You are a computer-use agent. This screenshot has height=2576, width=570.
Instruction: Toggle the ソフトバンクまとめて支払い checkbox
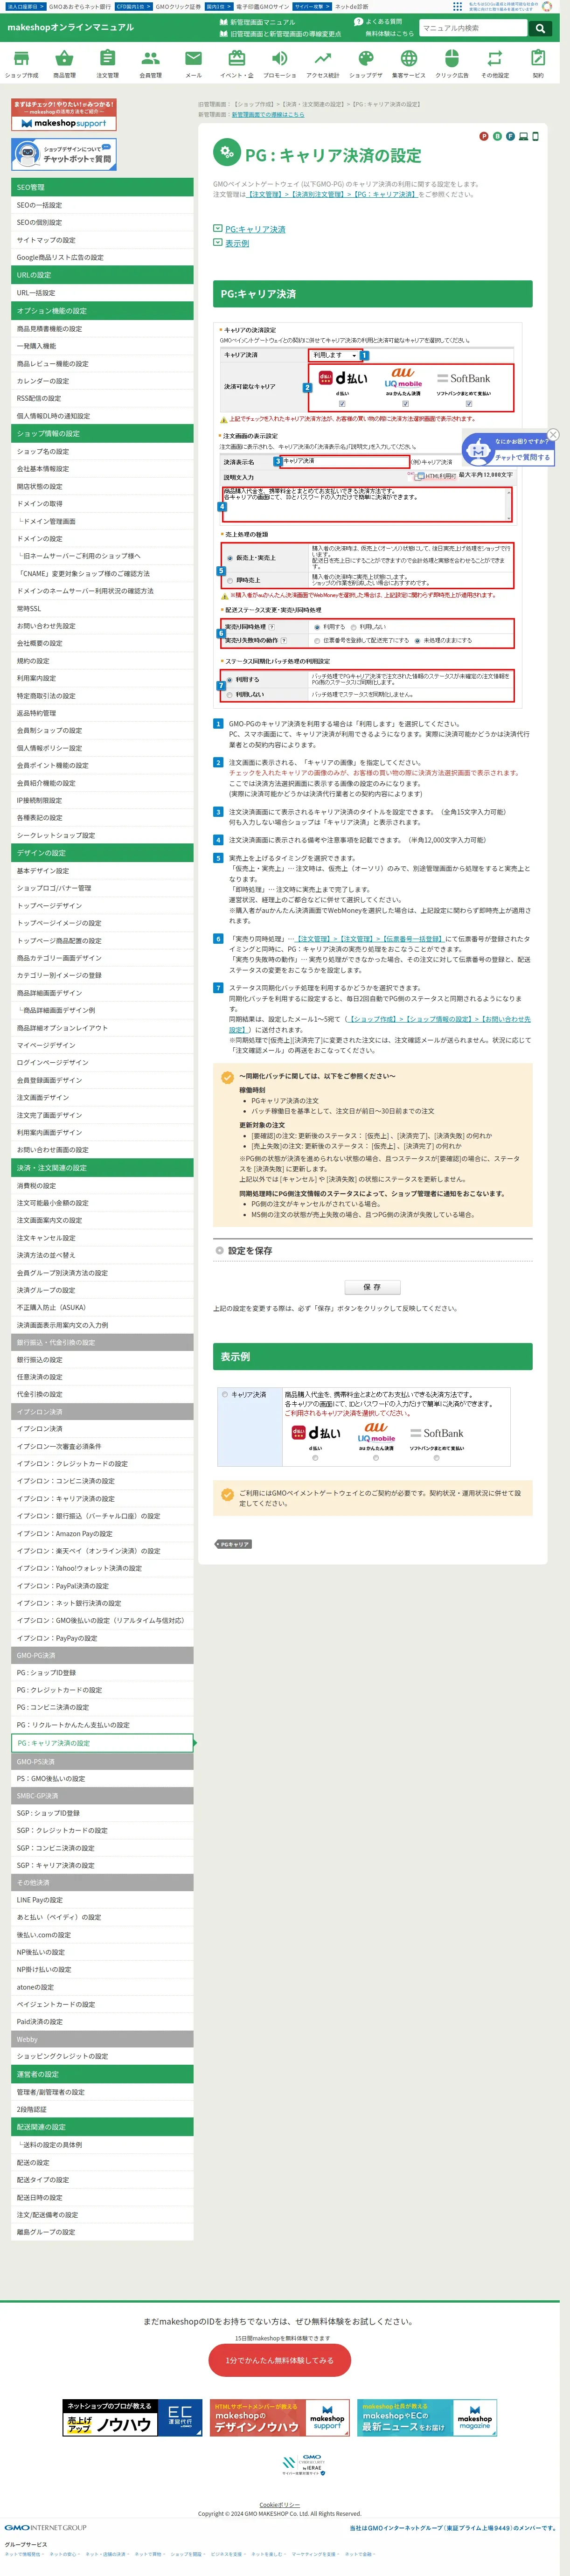(468, 404)
